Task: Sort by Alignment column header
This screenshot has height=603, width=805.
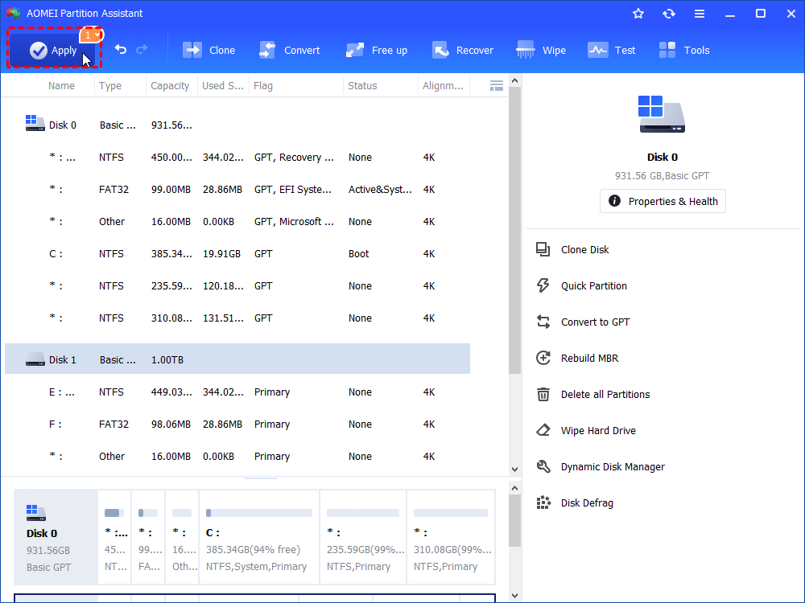Action: pos(443,86)
